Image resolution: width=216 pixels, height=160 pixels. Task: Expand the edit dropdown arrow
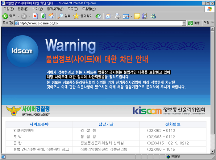(x=131, y=16)
